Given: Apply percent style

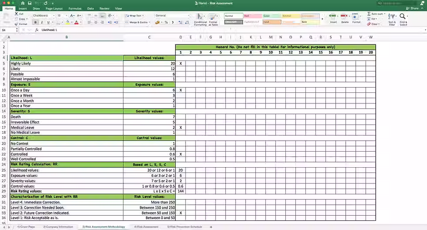Looking at the screenshot, I should click(166, 22).
